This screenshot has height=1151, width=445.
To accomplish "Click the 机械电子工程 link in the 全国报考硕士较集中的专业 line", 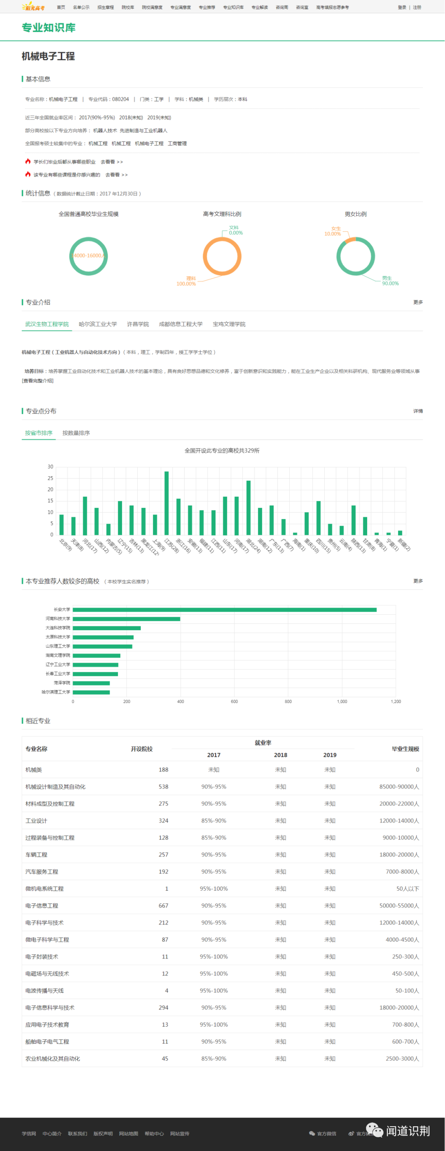I will pos(149,143).
